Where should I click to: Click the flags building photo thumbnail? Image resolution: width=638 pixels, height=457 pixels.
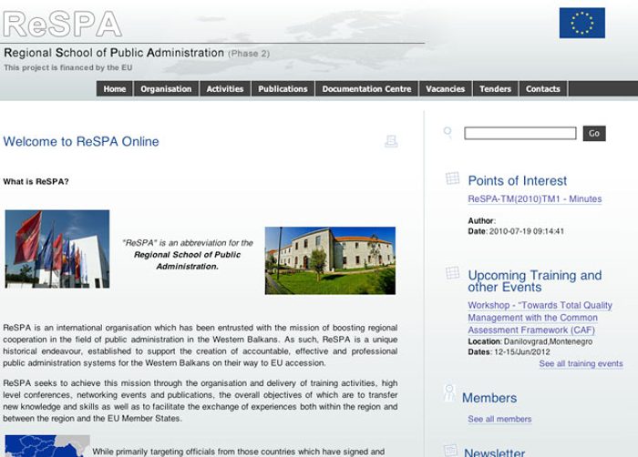coord(57,249)
